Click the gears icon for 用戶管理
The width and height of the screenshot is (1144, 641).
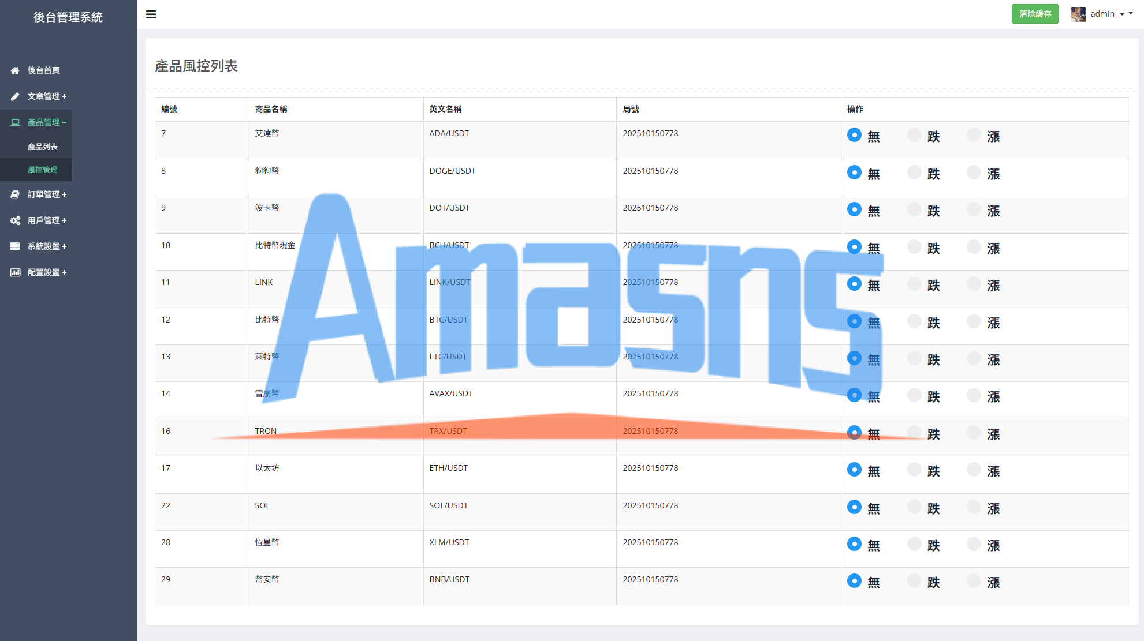(x=15, y=220)
